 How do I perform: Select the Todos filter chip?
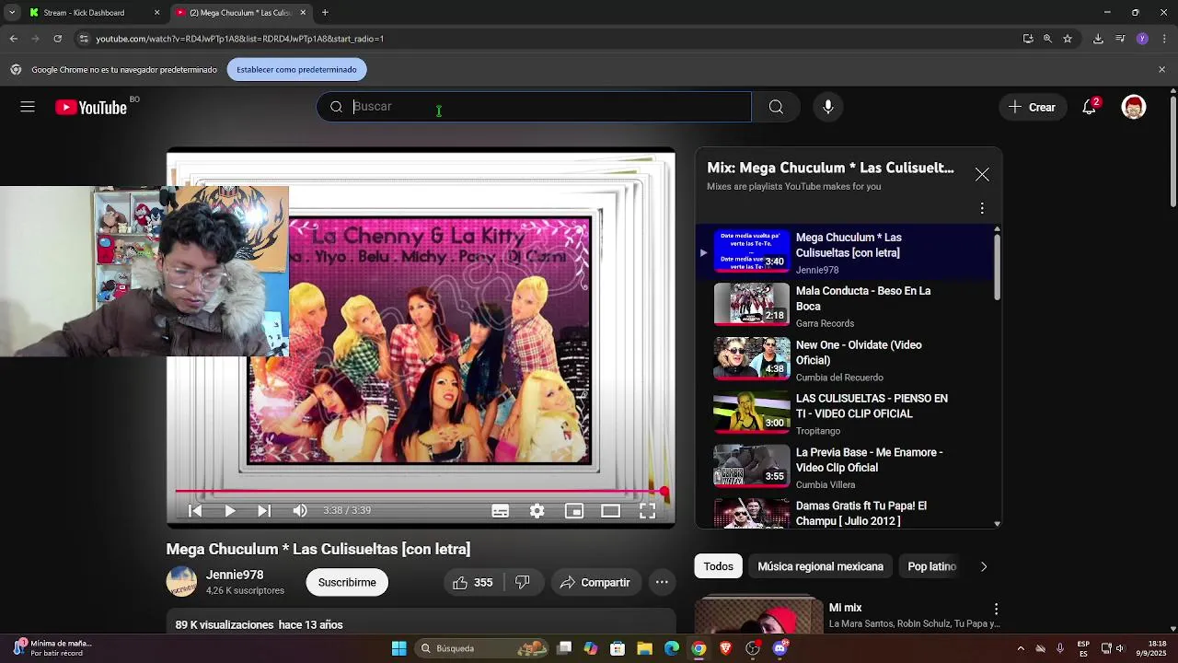[719, 566]
